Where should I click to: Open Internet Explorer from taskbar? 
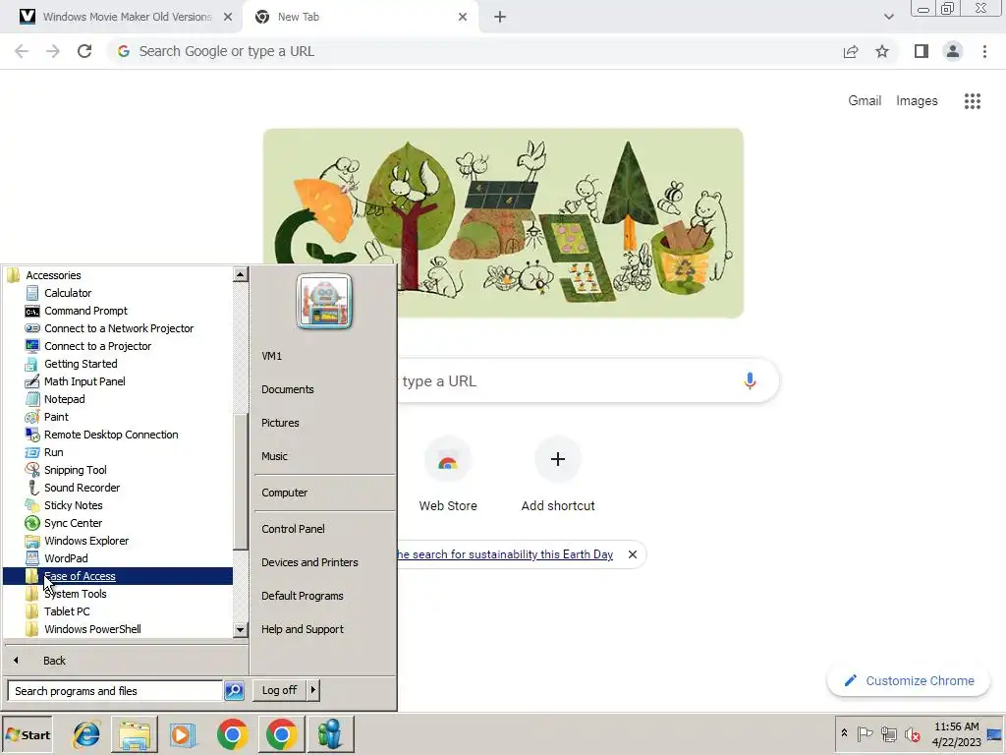86,734
